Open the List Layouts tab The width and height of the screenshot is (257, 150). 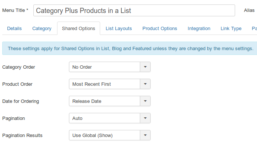click(x=119, y=29)
